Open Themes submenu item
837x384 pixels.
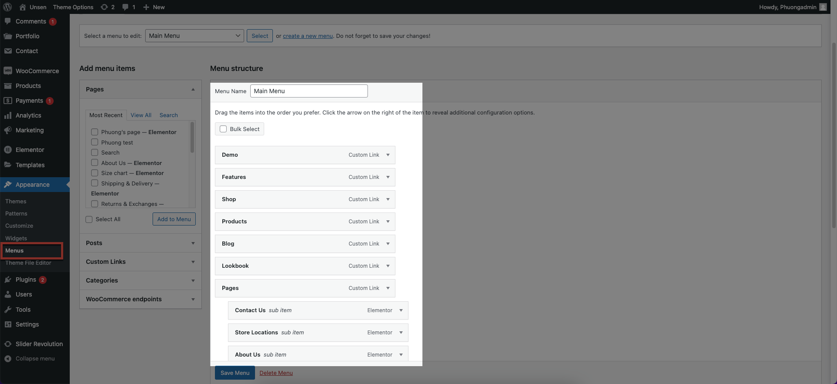(16, 201)
